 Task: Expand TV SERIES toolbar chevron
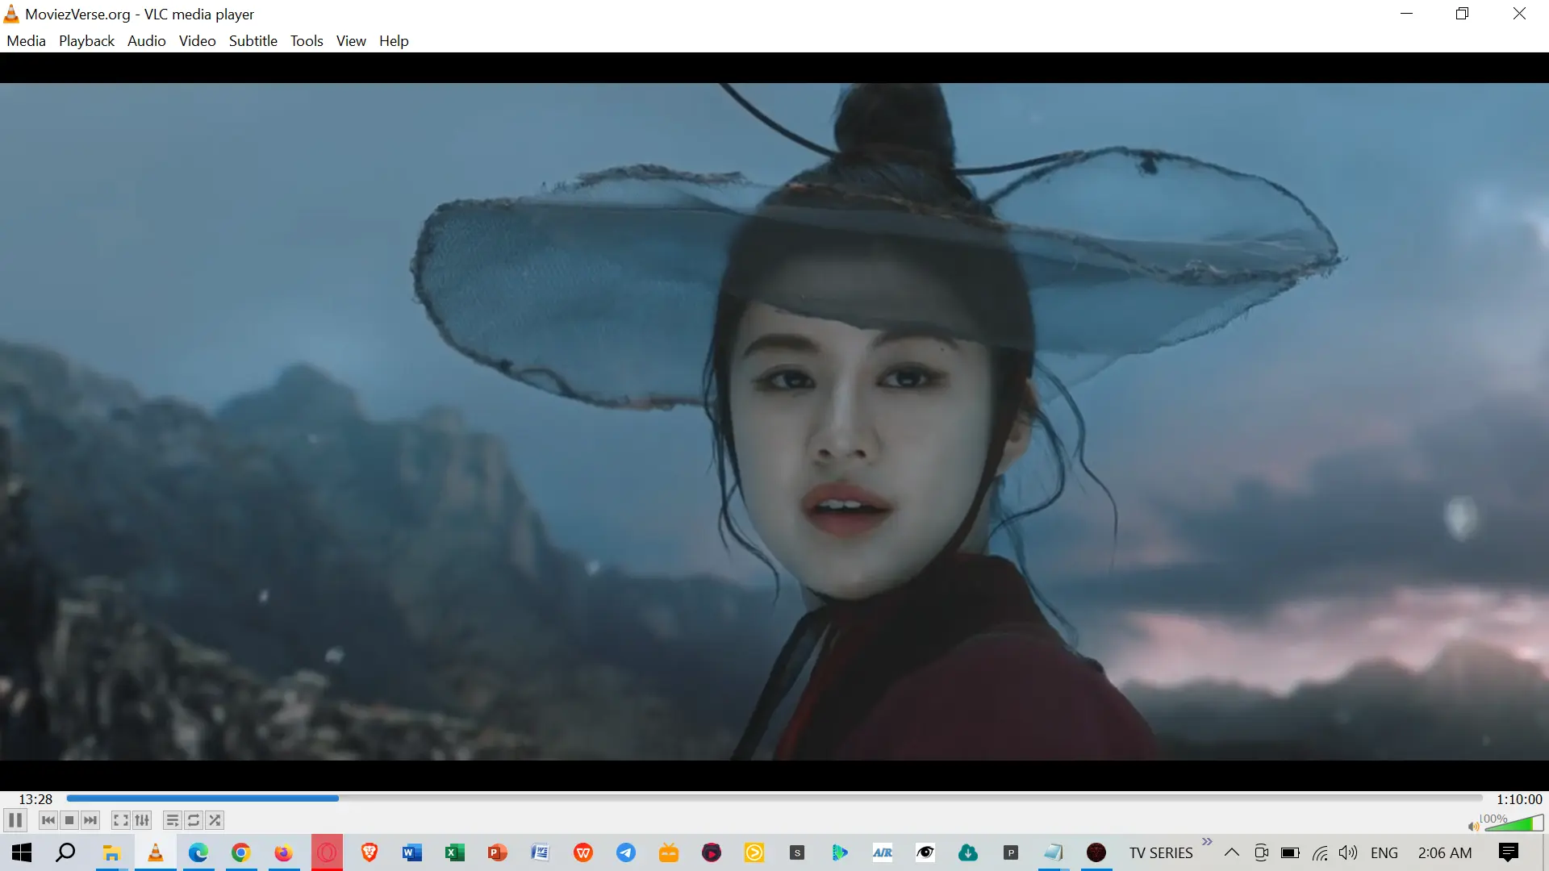point(1207,842)
